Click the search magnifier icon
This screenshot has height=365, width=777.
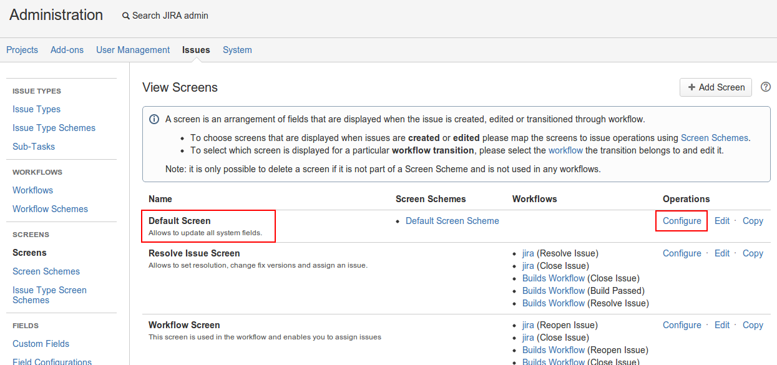click(126, 16)
